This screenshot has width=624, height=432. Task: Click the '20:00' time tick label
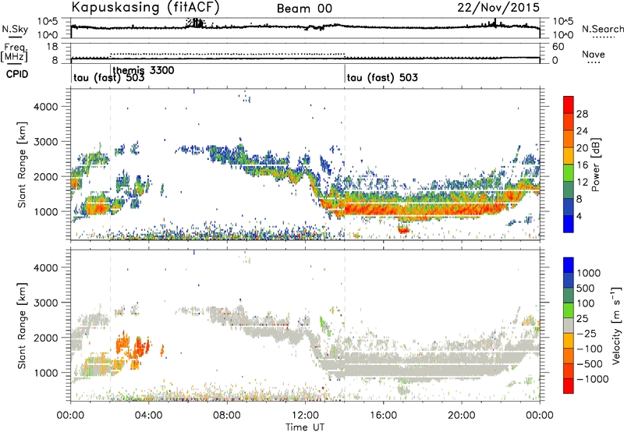coord(461,416)
